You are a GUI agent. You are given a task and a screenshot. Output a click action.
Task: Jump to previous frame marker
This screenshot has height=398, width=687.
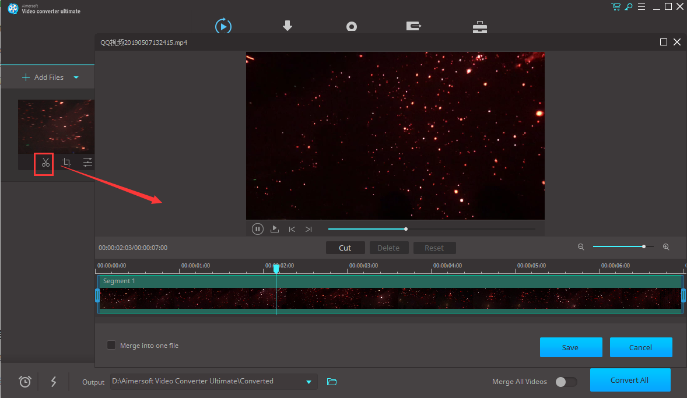[x=292, y=229]
